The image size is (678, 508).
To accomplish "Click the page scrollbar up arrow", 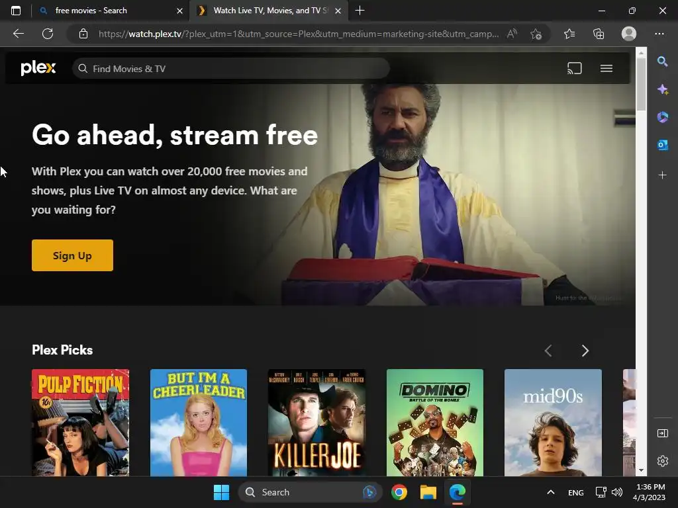I will 641,53.
